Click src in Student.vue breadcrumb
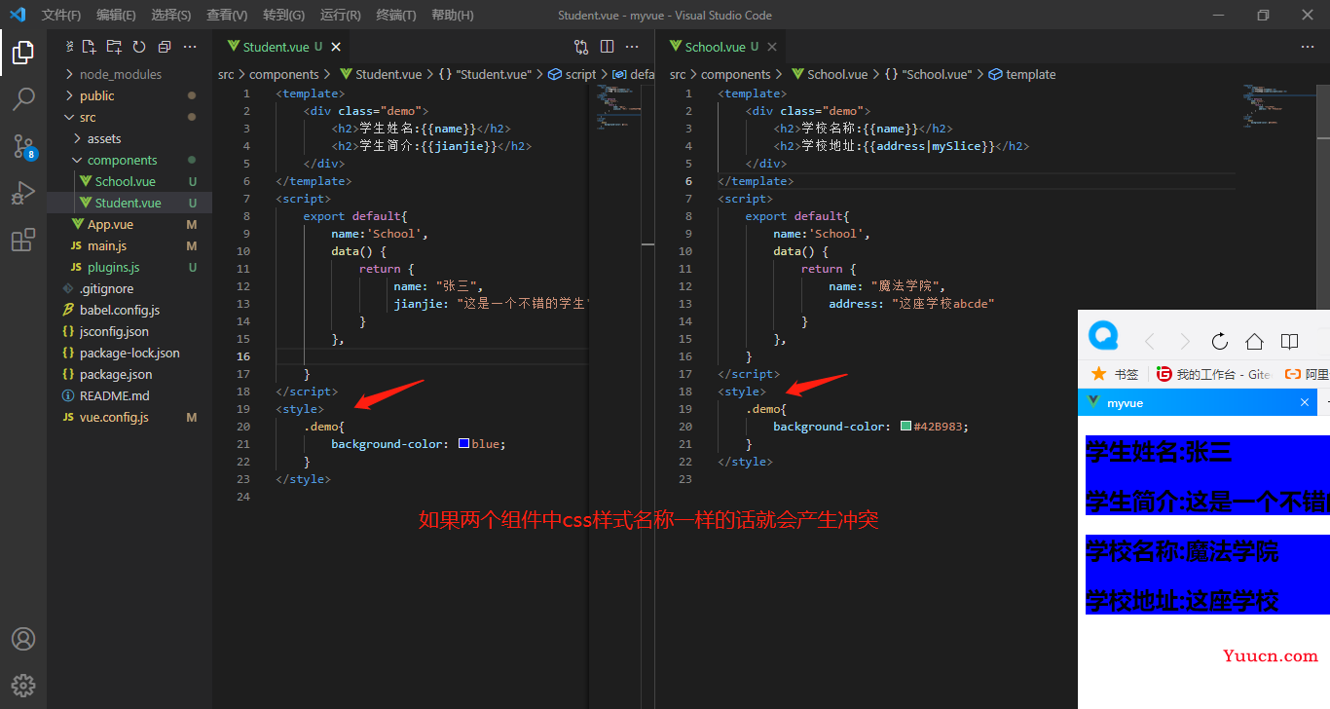Viewport: 1330px width, 709px height. (226, 74)
